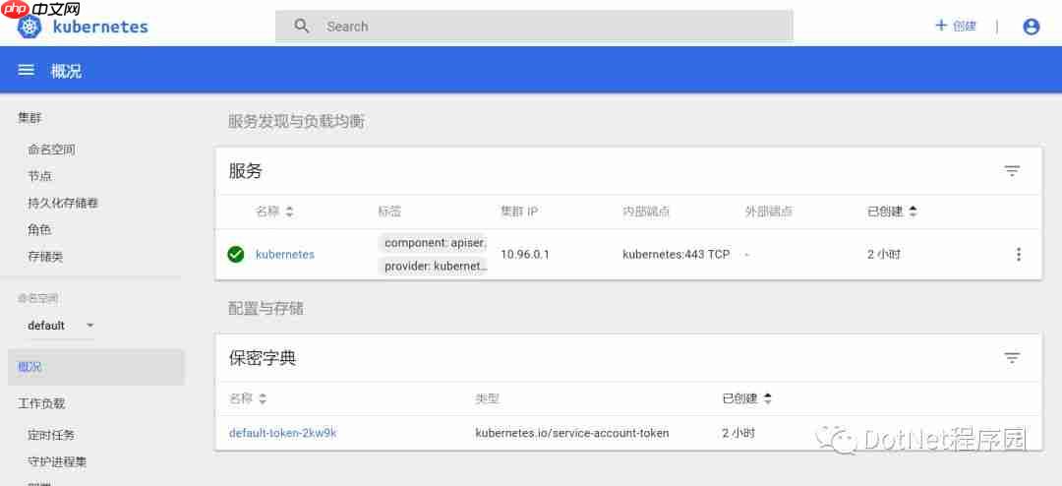Viewport: 1062px width, 486px height.
Task: Open 集群 in sidebar
Action: coord(29,118)
